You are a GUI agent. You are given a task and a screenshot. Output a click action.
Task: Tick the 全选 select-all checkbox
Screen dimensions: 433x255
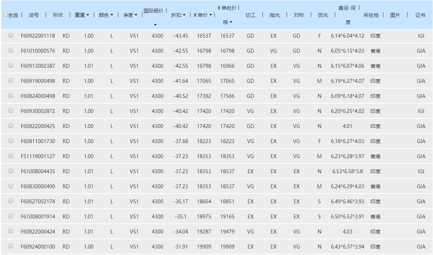point(5,15)
